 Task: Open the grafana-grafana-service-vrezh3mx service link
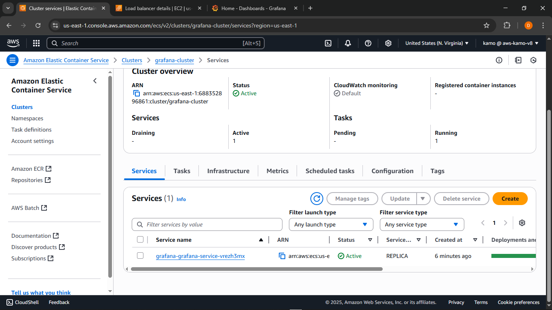[x=200, y=256]
